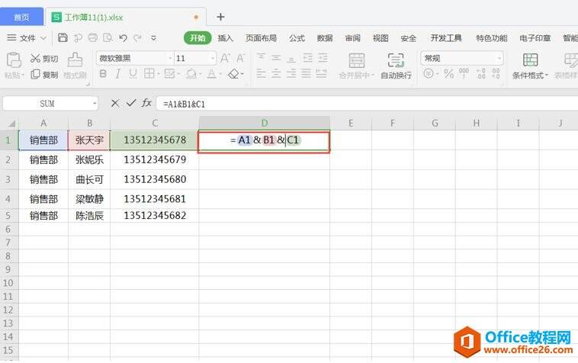Open the borders dropdown arrow
The image size is (578, 363).
(x=159, y=75)
